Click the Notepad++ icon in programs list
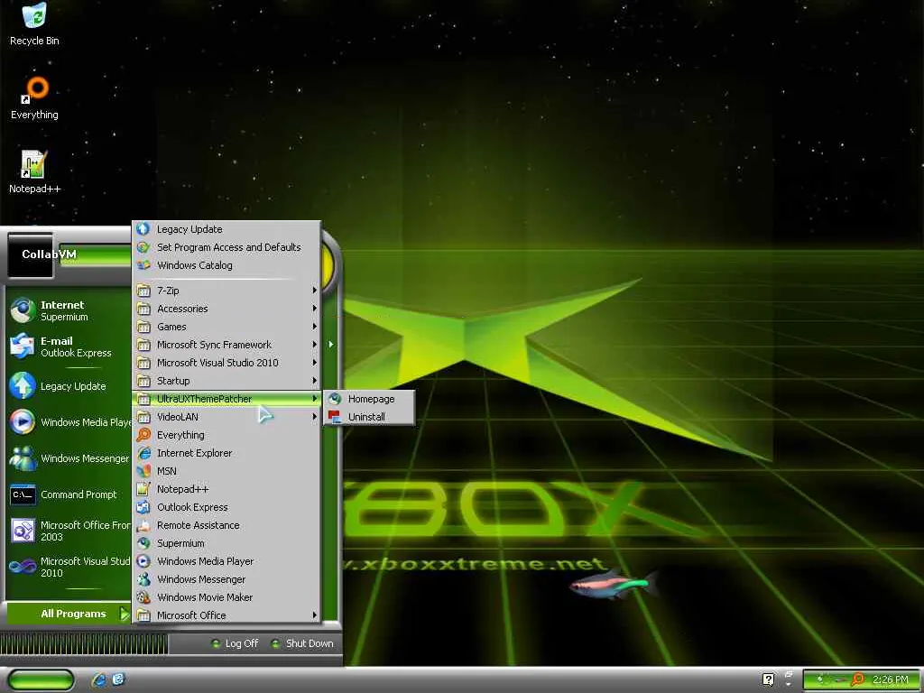 pos(143,489)
